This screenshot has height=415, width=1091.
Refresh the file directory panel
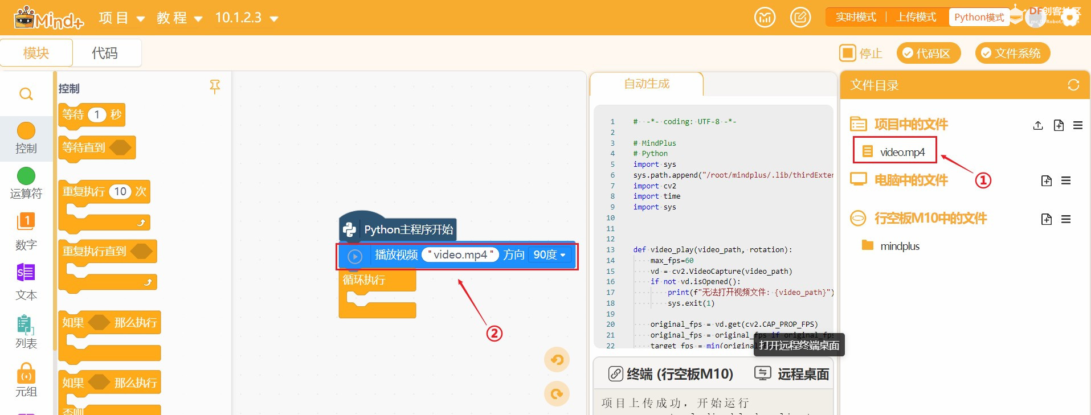(x=1073, y=85)
